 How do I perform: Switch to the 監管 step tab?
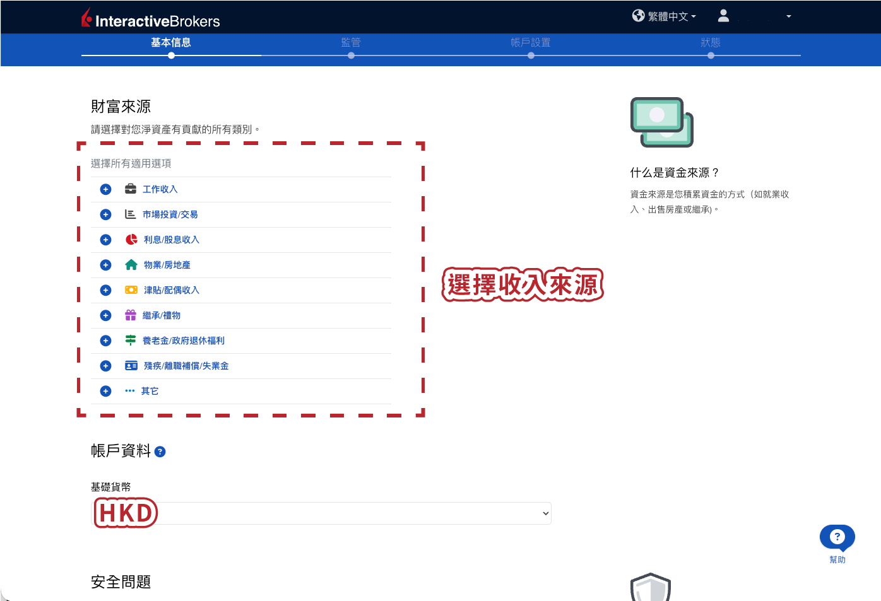[351, 42]
